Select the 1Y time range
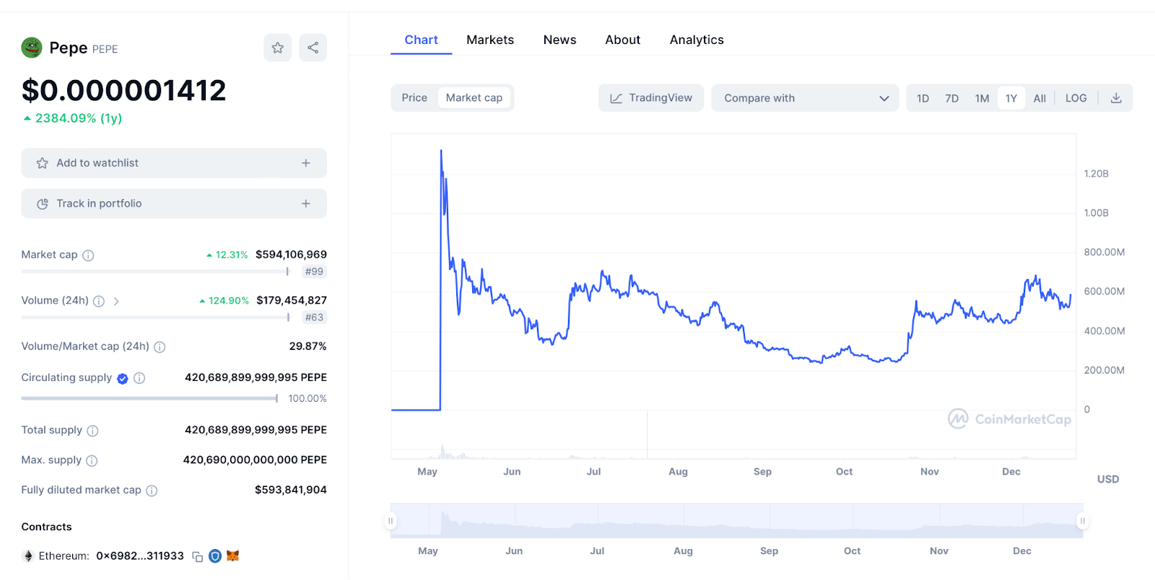 1011,98
